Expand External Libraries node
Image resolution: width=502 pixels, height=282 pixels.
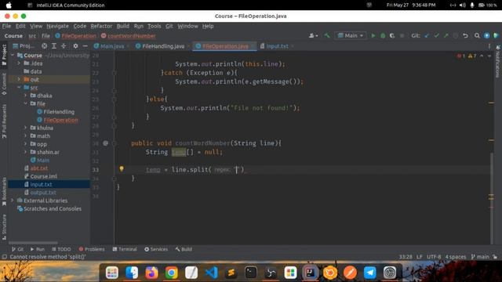[13, 201]
